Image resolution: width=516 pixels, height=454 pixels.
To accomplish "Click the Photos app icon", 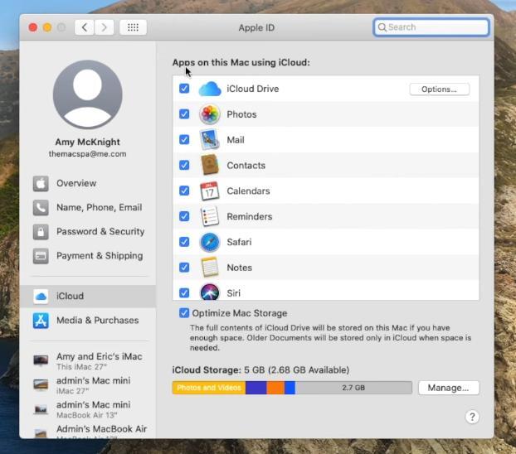I will click(x=209, y=114).
